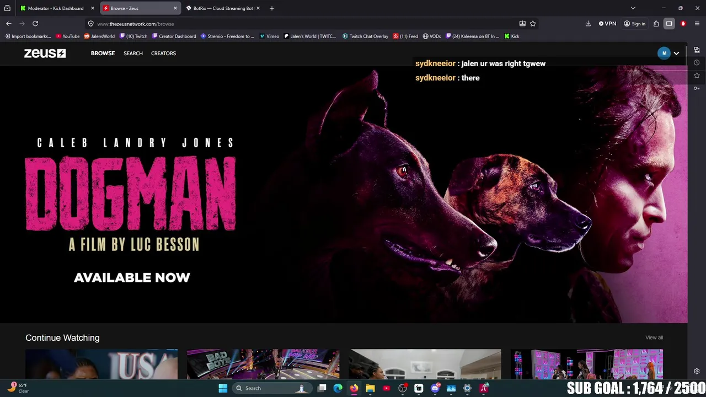
Task: Open the red ad-blocker extension icon
Action: (x=683, y=24)
